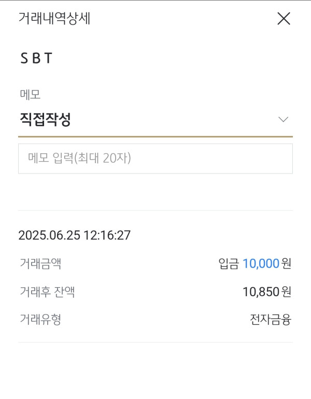
Task: Open the 직접작성 memo type selector
Action: 45,119
